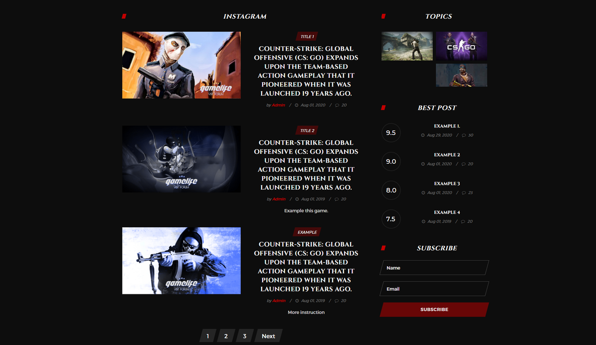Click the 7.5 score circle
596x345 pixels.
click(391, 219)
